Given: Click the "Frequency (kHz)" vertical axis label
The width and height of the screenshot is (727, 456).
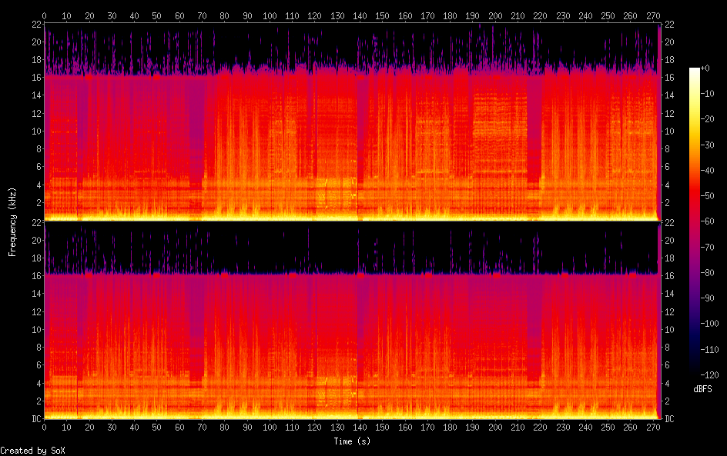Looking at the screenshot, I should click(12, 221).
